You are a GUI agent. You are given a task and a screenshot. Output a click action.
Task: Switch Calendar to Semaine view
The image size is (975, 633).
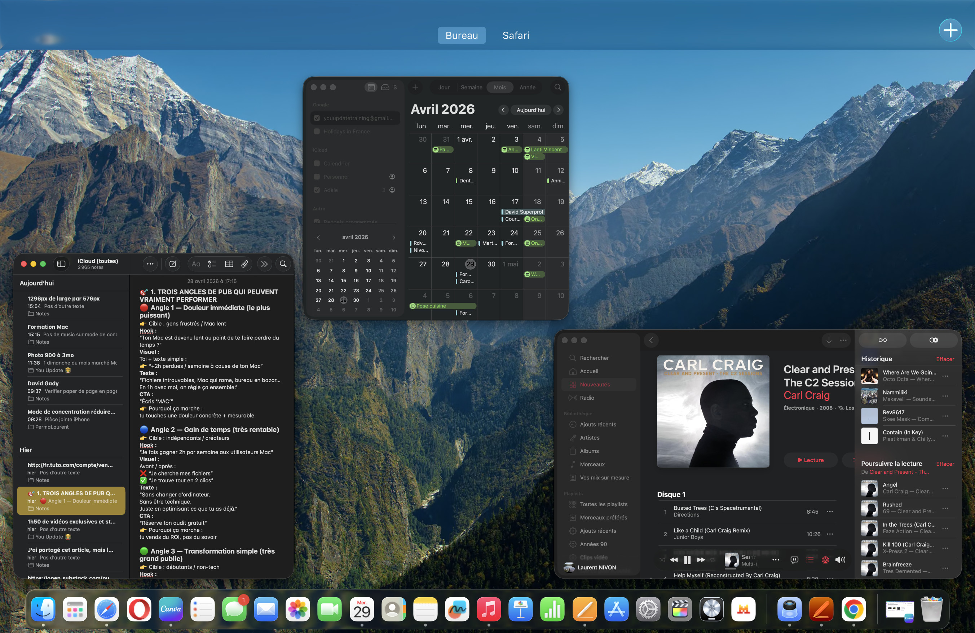471,87
